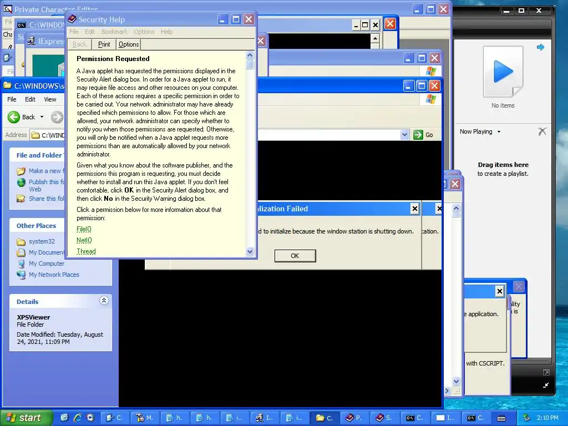Collapse the Details panel chevron
Screen dimensions: 568x426
[104, 300]
